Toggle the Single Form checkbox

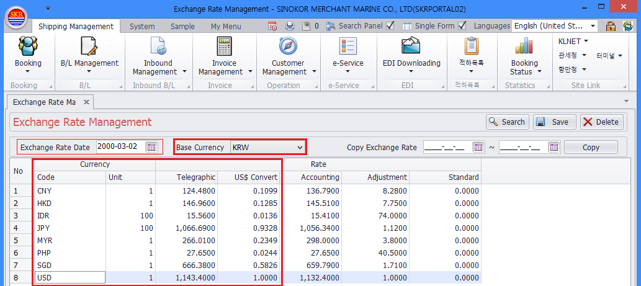point(462,26)
